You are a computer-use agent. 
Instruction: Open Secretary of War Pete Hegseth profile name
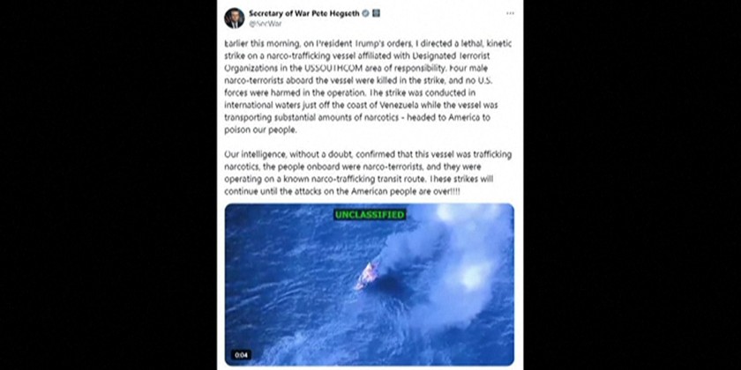[x=303, y=13]
